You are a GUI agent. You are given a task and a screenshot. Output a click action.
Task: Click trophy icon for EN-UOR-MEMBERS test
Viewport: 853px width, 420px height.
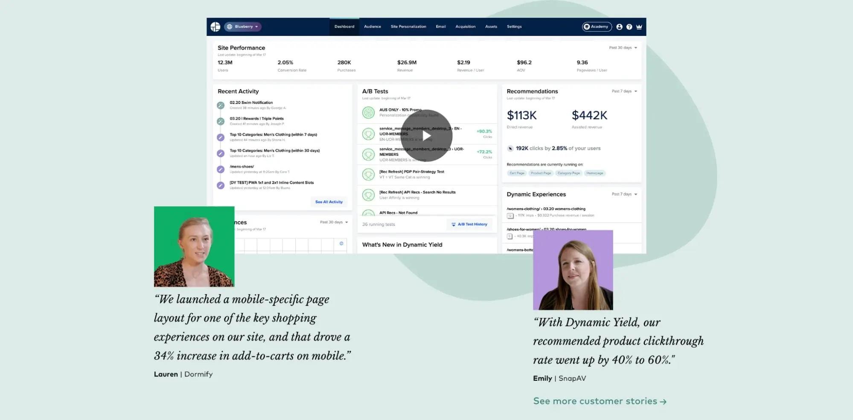[368, 134]
